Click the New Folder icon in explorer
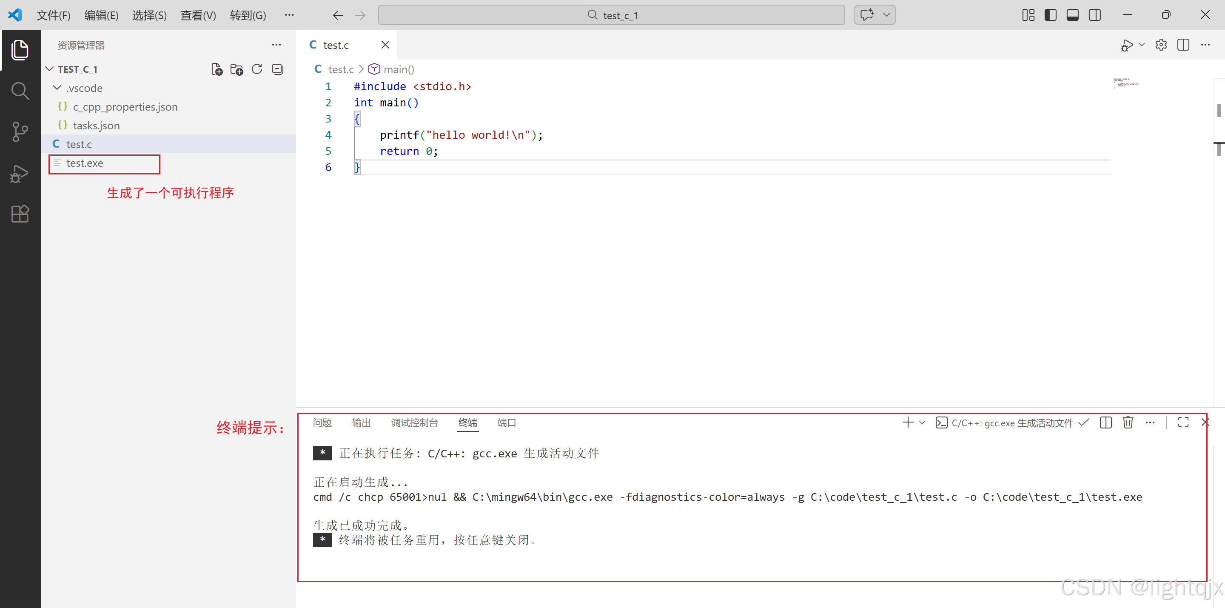This screenshot has height=608, width=1225. point(237,69)
